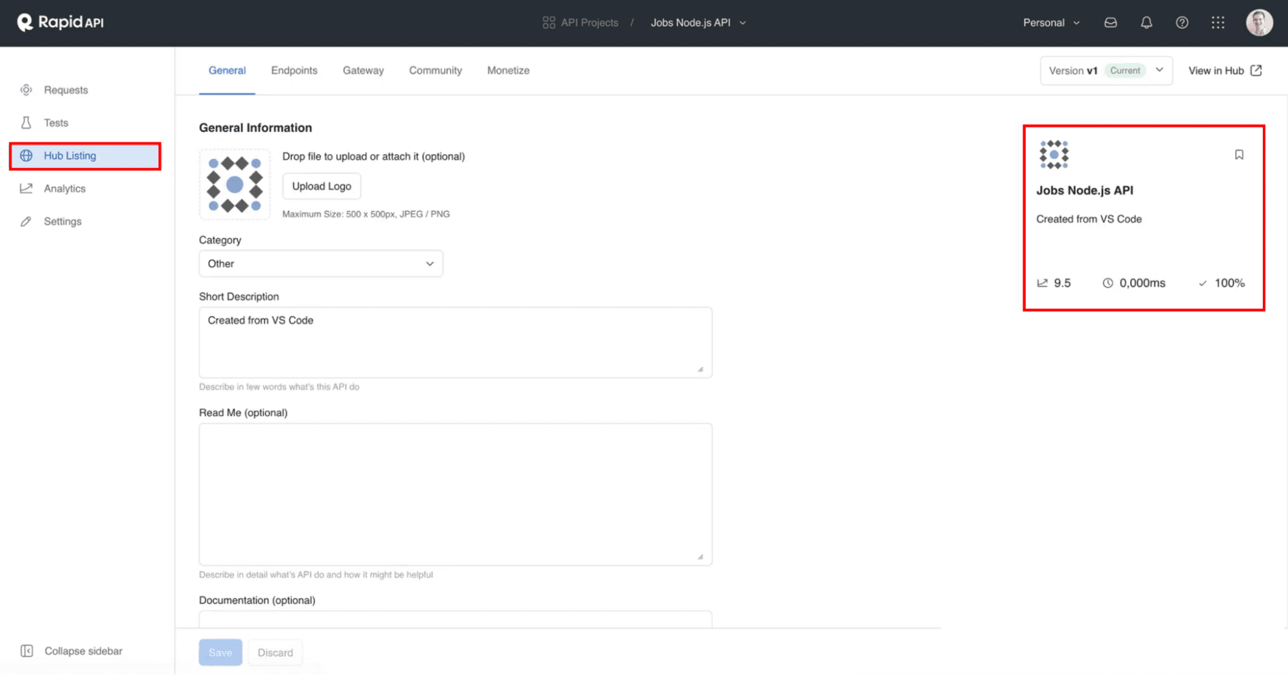The height and width of the screenshot is (675, 1288).
Task: Open Settings in the sidebar
Action: coord(84,222)
